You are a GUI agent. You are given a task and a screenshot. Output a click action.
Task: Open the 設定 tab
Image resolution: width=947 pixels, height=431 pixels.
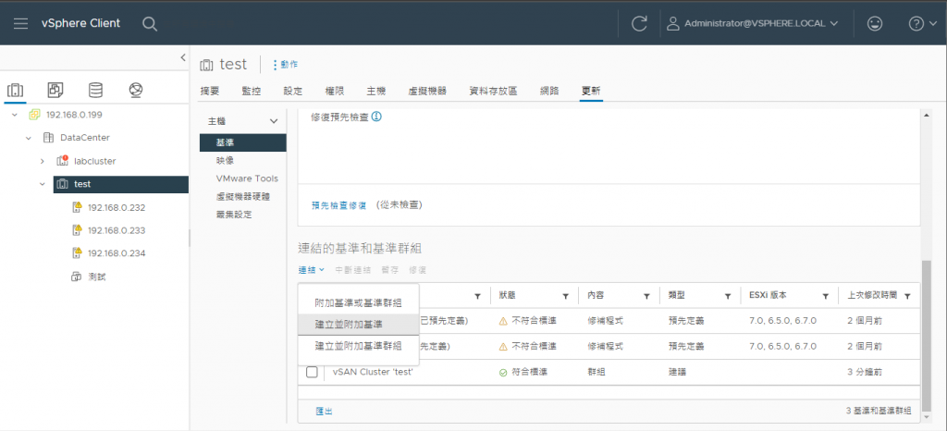[293, 92]
